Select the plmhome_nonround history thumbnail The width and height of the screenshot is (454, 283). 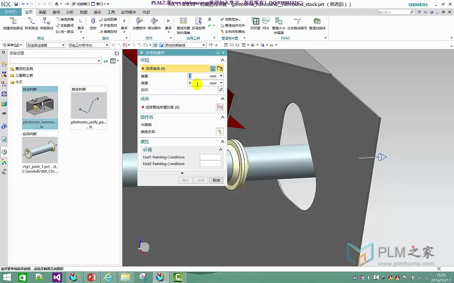click(40, 107)
